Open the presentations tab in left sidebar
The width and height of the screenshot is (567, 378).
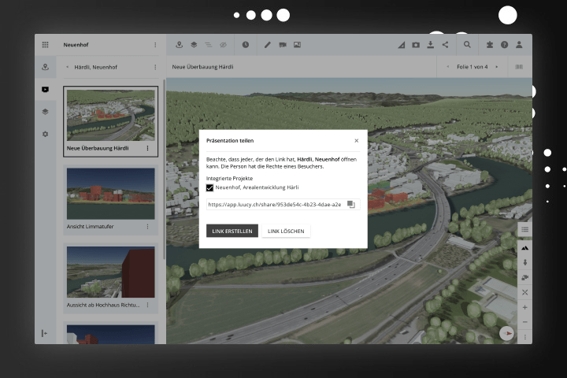pos(45,90)
